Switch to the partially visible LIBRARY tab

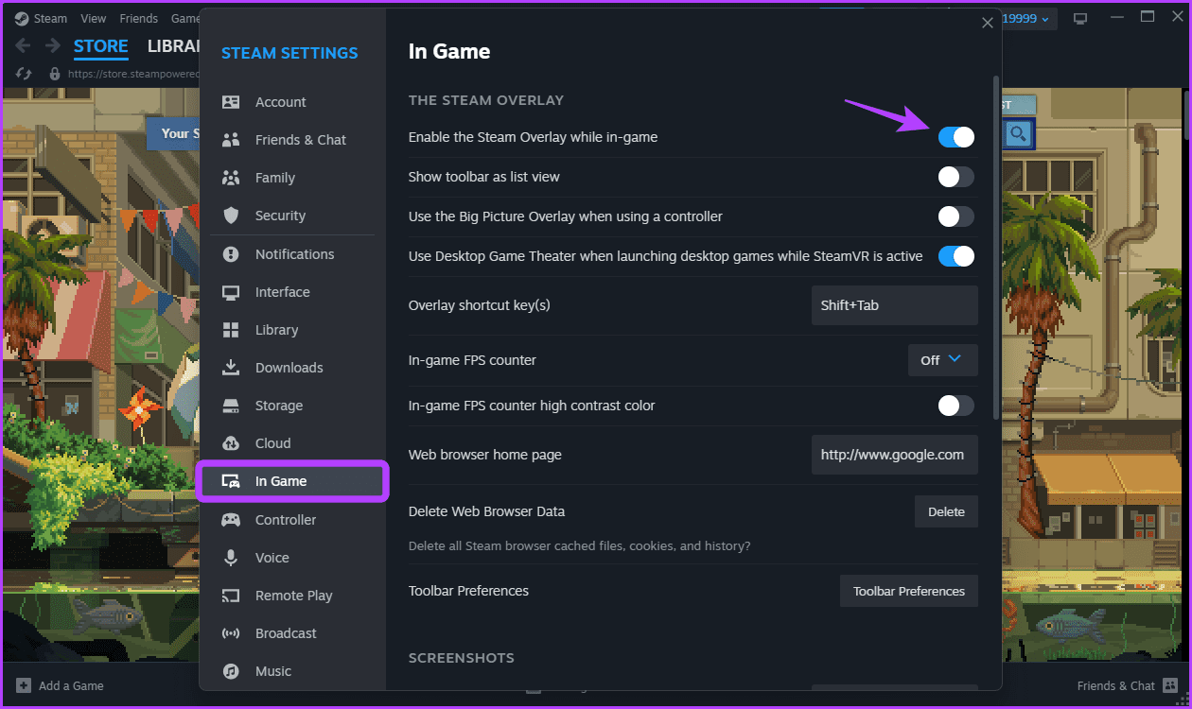click(173, 46)
